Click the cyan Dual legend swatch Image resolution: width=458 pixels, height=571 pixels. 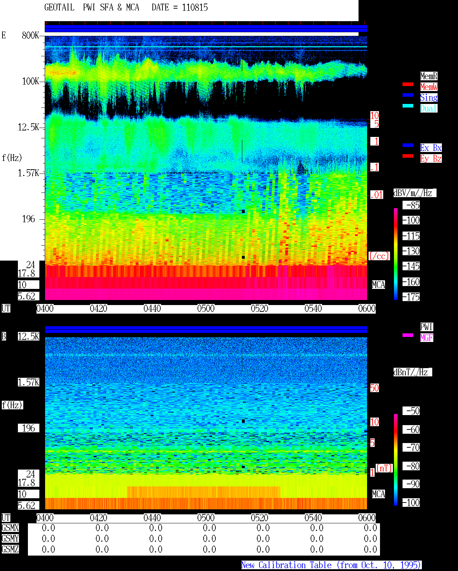click(408, 106)
